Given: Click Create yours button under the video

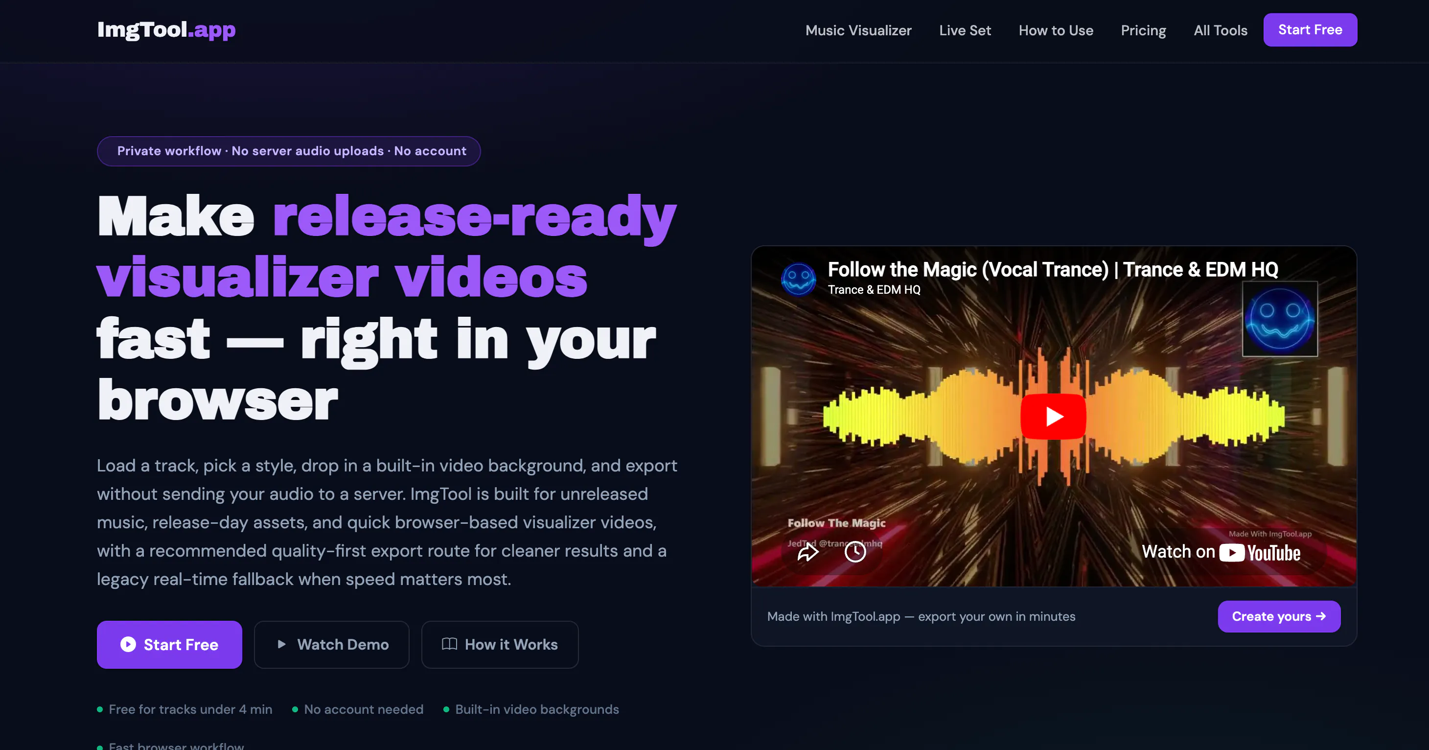Looking at the screenshot, I should pyautogui.click(x=1279, y=616).
